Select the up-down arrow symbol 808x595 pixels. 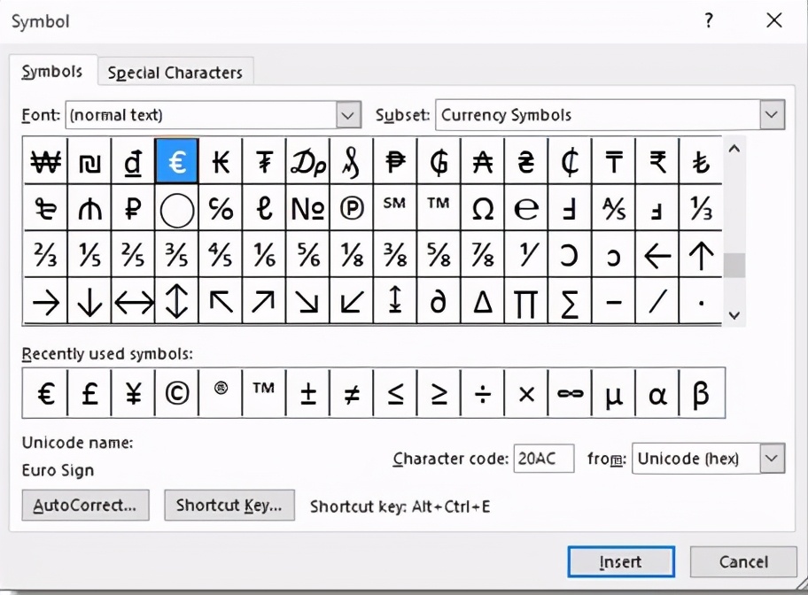(176, 301)
